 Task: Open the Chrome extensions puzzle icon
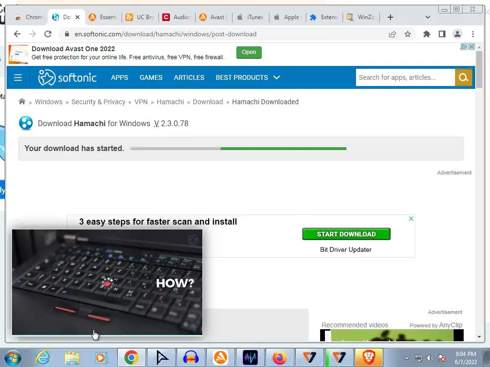426,34
